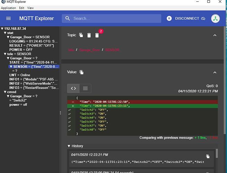The image size is (227, 173).
Task: Pause updates with the pause icon
Action: point(169,18)
